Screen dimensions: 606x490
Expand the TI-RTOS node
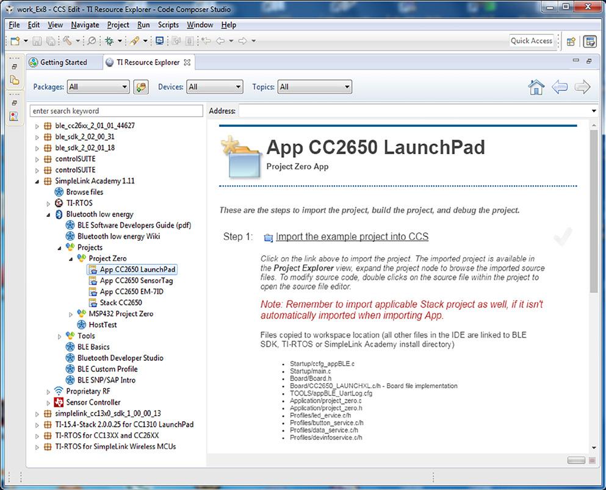point(48,204)
